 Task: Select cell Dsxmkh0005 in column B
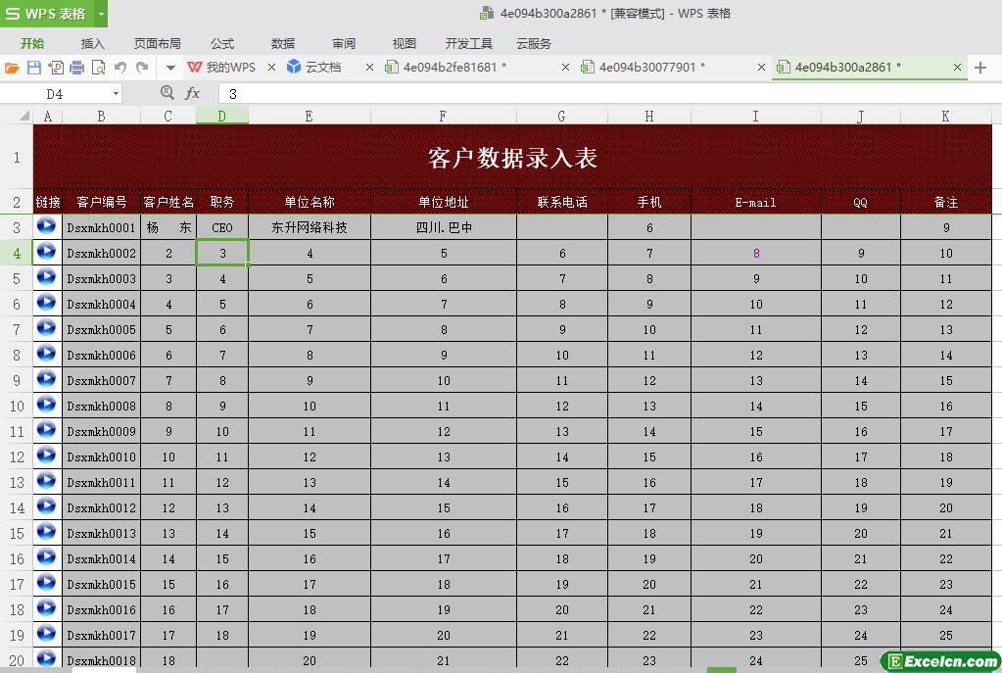(101, 329)
